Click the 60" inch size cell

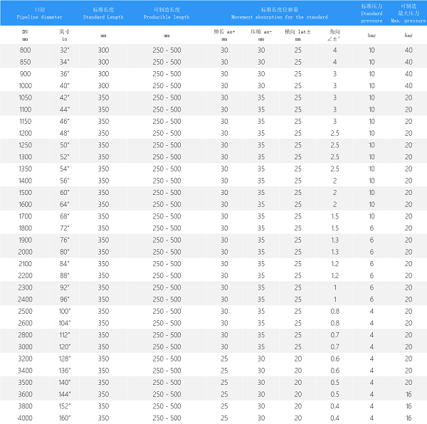(x=65, y=192)
